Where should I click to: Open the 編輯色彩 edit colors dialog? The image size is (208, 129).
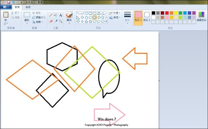pyautogui.click(x=201, y=17)
